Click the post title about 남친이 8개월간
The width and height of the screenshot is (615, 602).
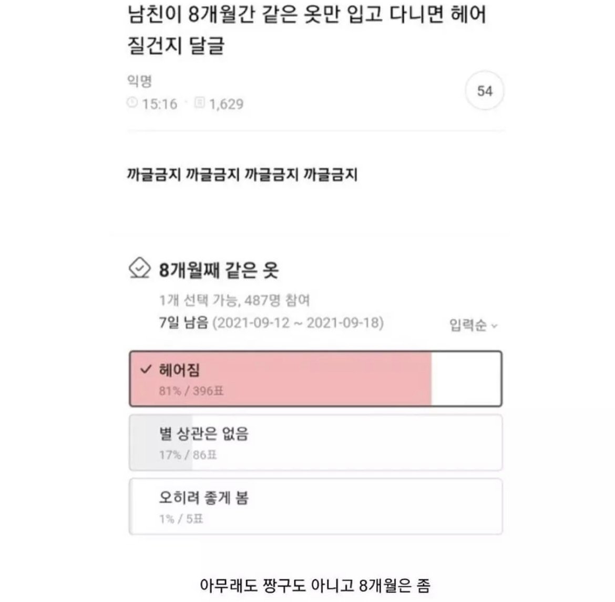click(x=307, y=30)
